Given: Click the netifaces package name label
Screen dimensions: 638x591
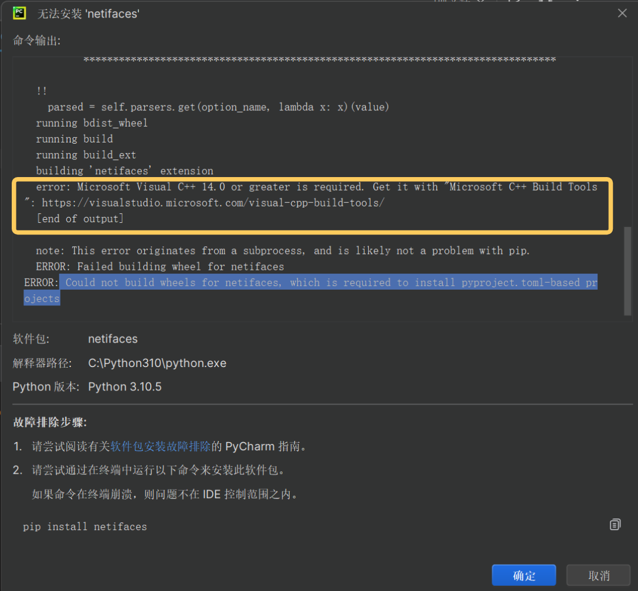Looking at the screenshot, I should pos(113,339).
